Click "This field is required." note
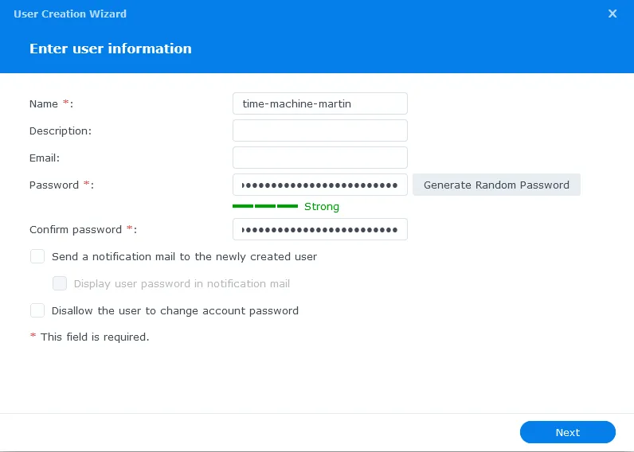Viewport: 634px width, 452px height. (x=95, y=337)
